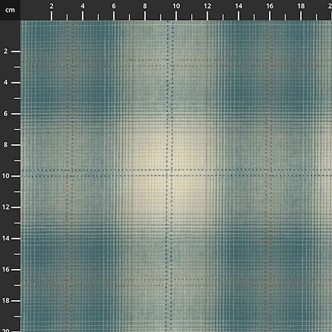The height and width of the screenshot is (332, 332).
Task: Click the 4 mark on vertical ruler
Action: pyautogui.click(x=5, y=82)
